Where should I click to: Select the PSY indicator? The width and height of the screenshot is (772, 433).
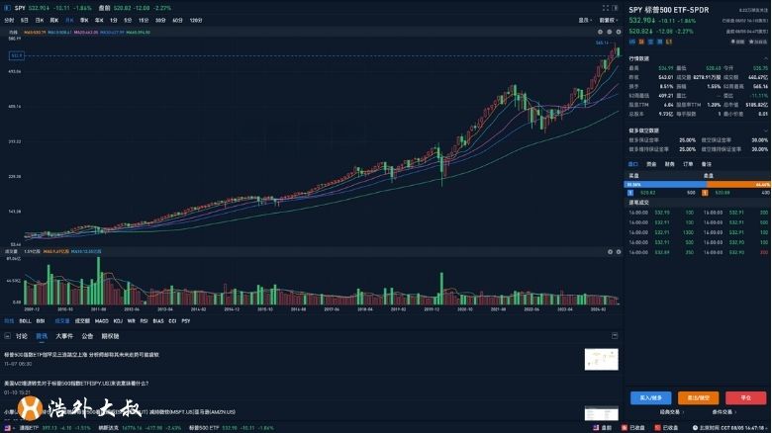186,321
